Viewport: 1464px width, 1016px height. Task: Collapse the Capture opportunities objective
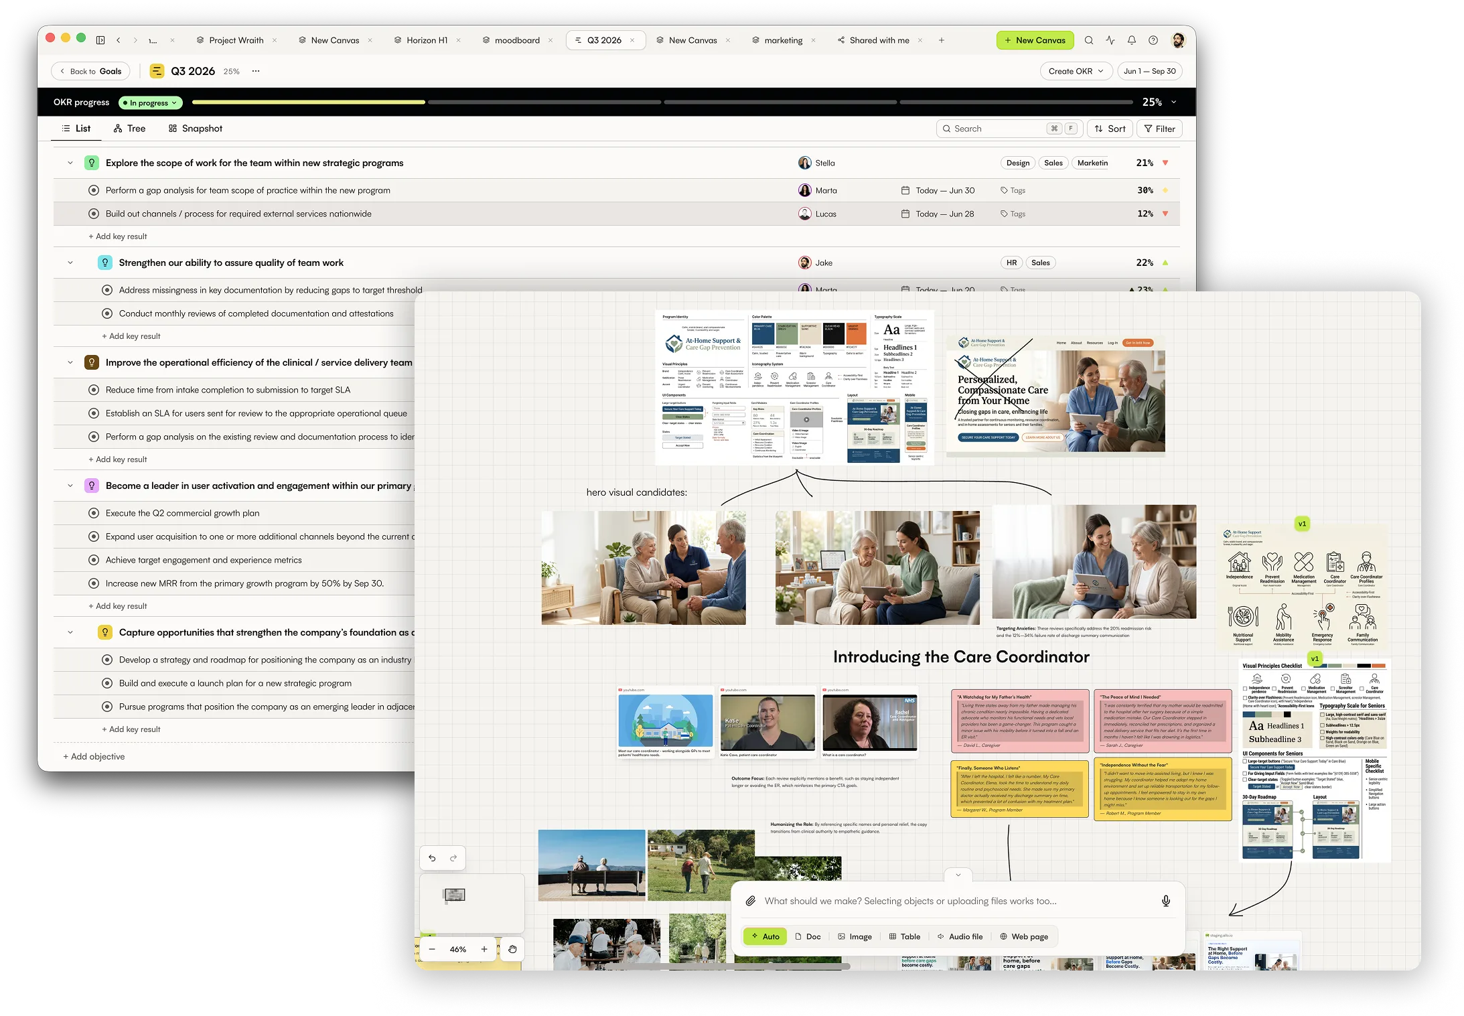pos(70,632)
